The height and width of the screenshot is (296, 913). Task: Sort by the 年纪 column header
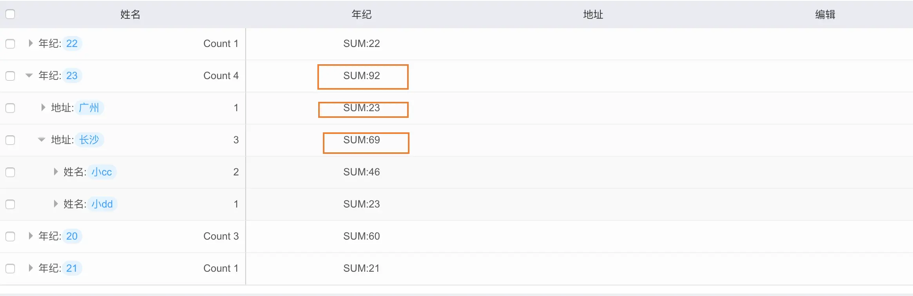[361, 14]
